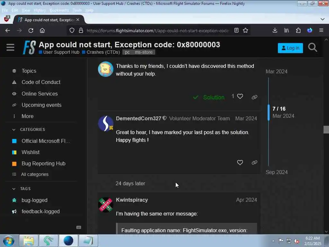The width and height of the screenshot is (329, 247).
Task: Open the feedback-logged tag
Action: coord(40,212)
